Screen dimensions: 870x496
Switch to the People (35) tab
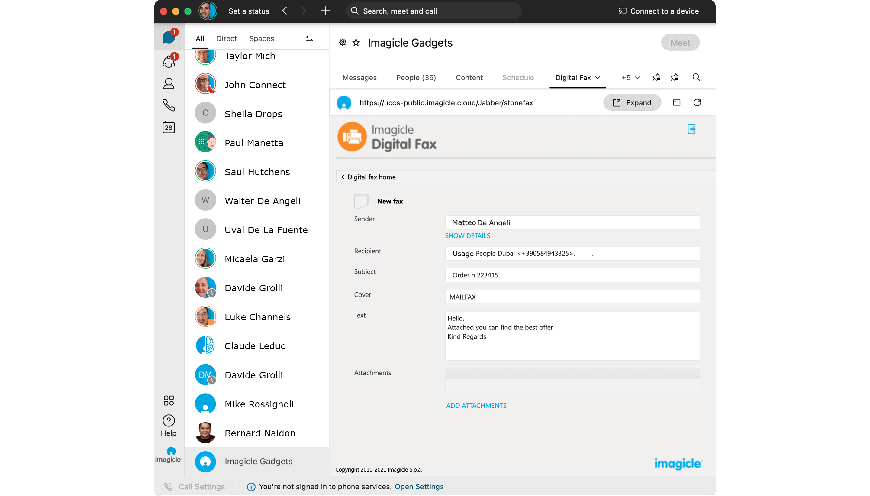coord(416,78)
